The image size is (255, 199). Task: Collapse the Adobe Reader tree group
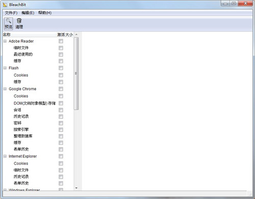coord(5,41)
